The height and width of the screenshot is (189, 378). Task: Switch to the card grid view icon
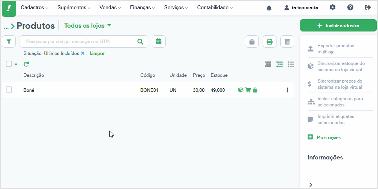point(268,64)
